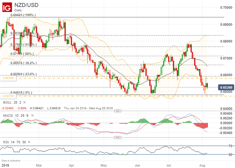Click the RSI 14 70 30 label
Viewport: 235px width, 168px height.
click(x=14, y=142)
